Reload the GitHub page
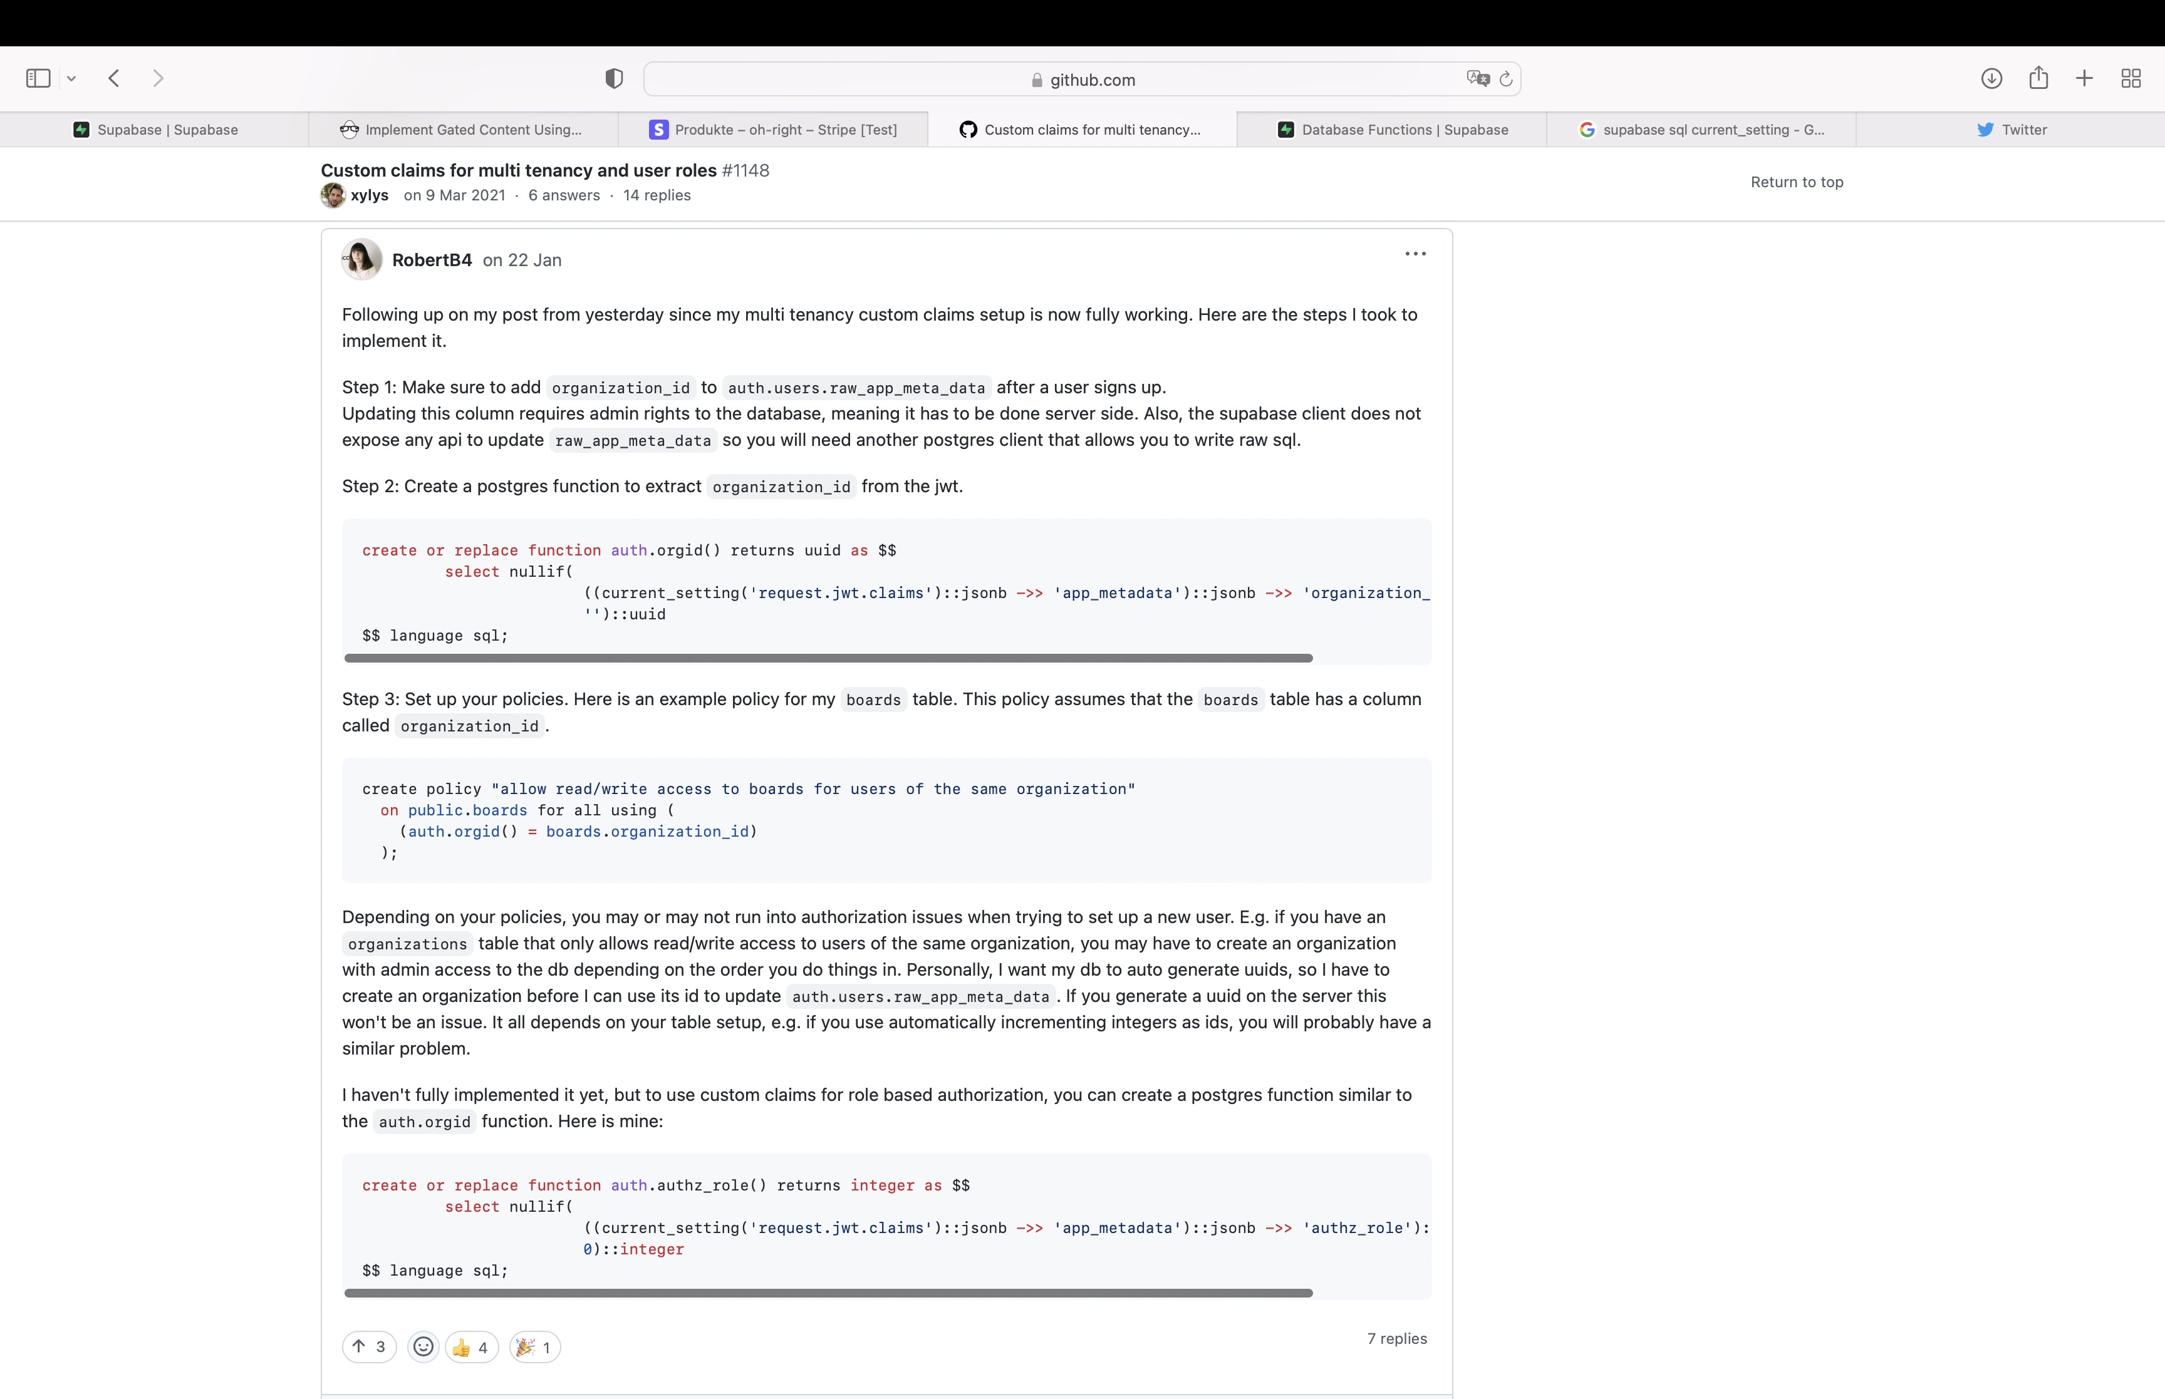2165x1399 pixels. pyautogui.click(x=1505, y=79)
